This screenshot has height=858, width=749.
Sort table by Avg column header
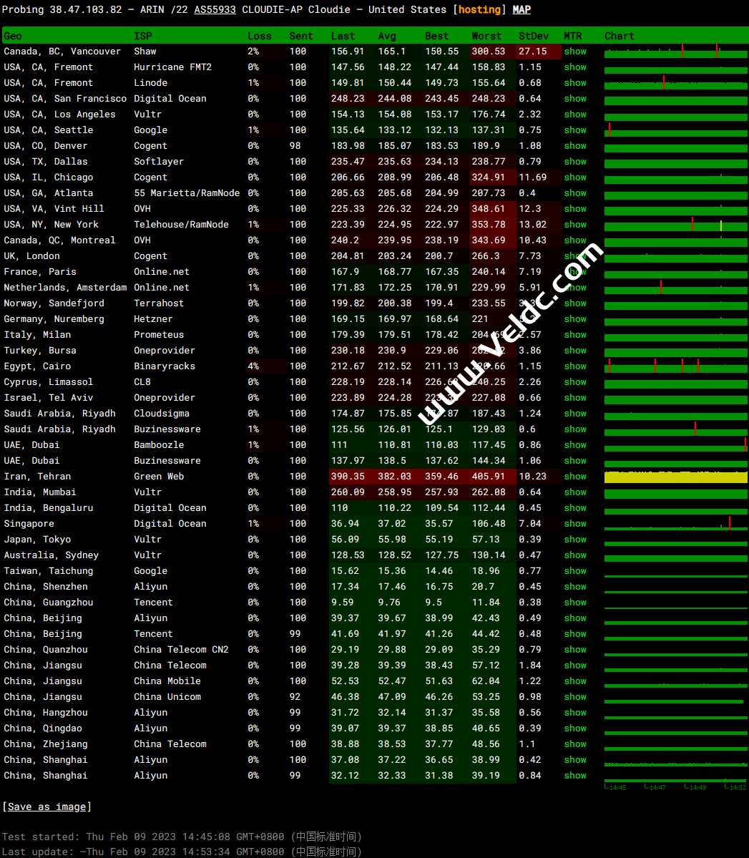(386, 36)
